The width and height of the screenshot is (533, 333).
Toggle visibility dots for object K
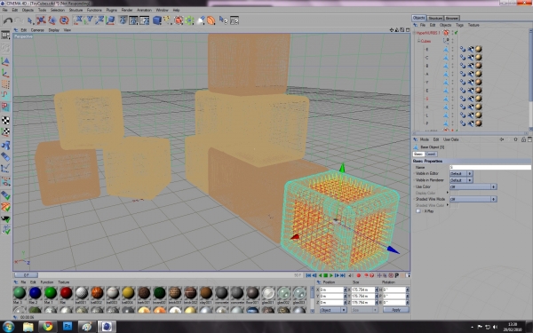452,107
